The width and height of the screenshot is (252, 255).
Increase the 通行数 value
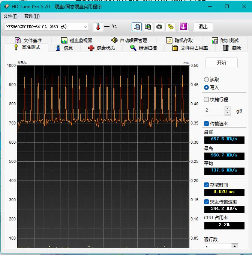point(234,246)
